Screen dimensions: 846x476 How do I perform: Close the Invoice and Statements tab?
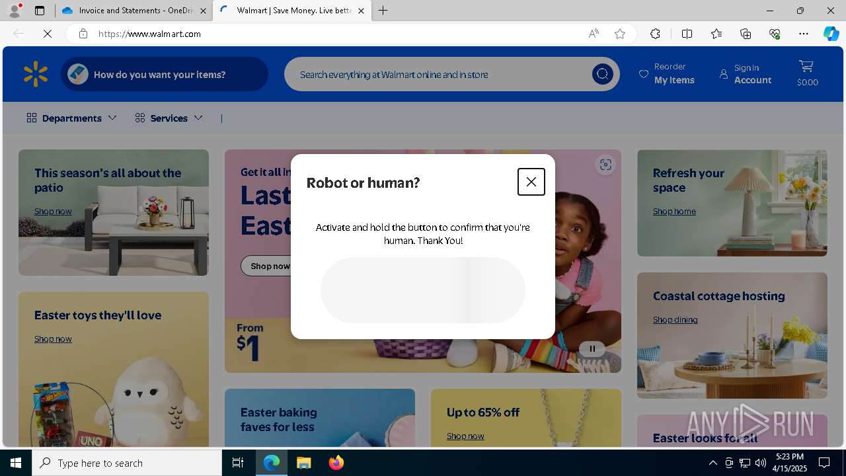[x=203, y=11]
